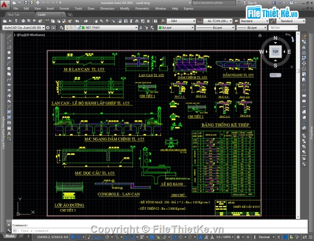Click the TOP face of ViewCube

point(275,51)
